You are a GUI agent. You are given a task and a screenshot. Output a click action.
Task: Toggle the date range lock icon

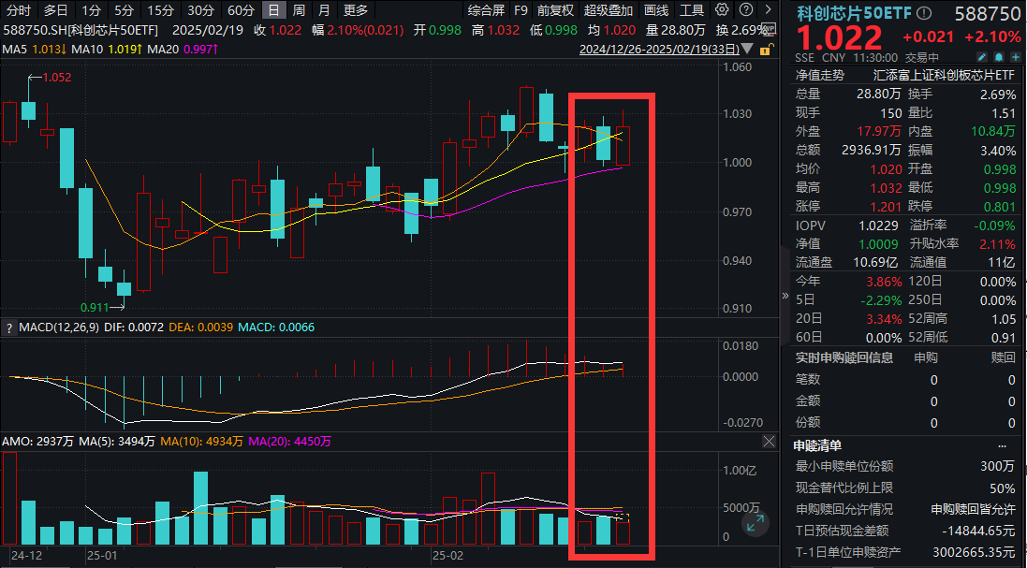[765, 48]
